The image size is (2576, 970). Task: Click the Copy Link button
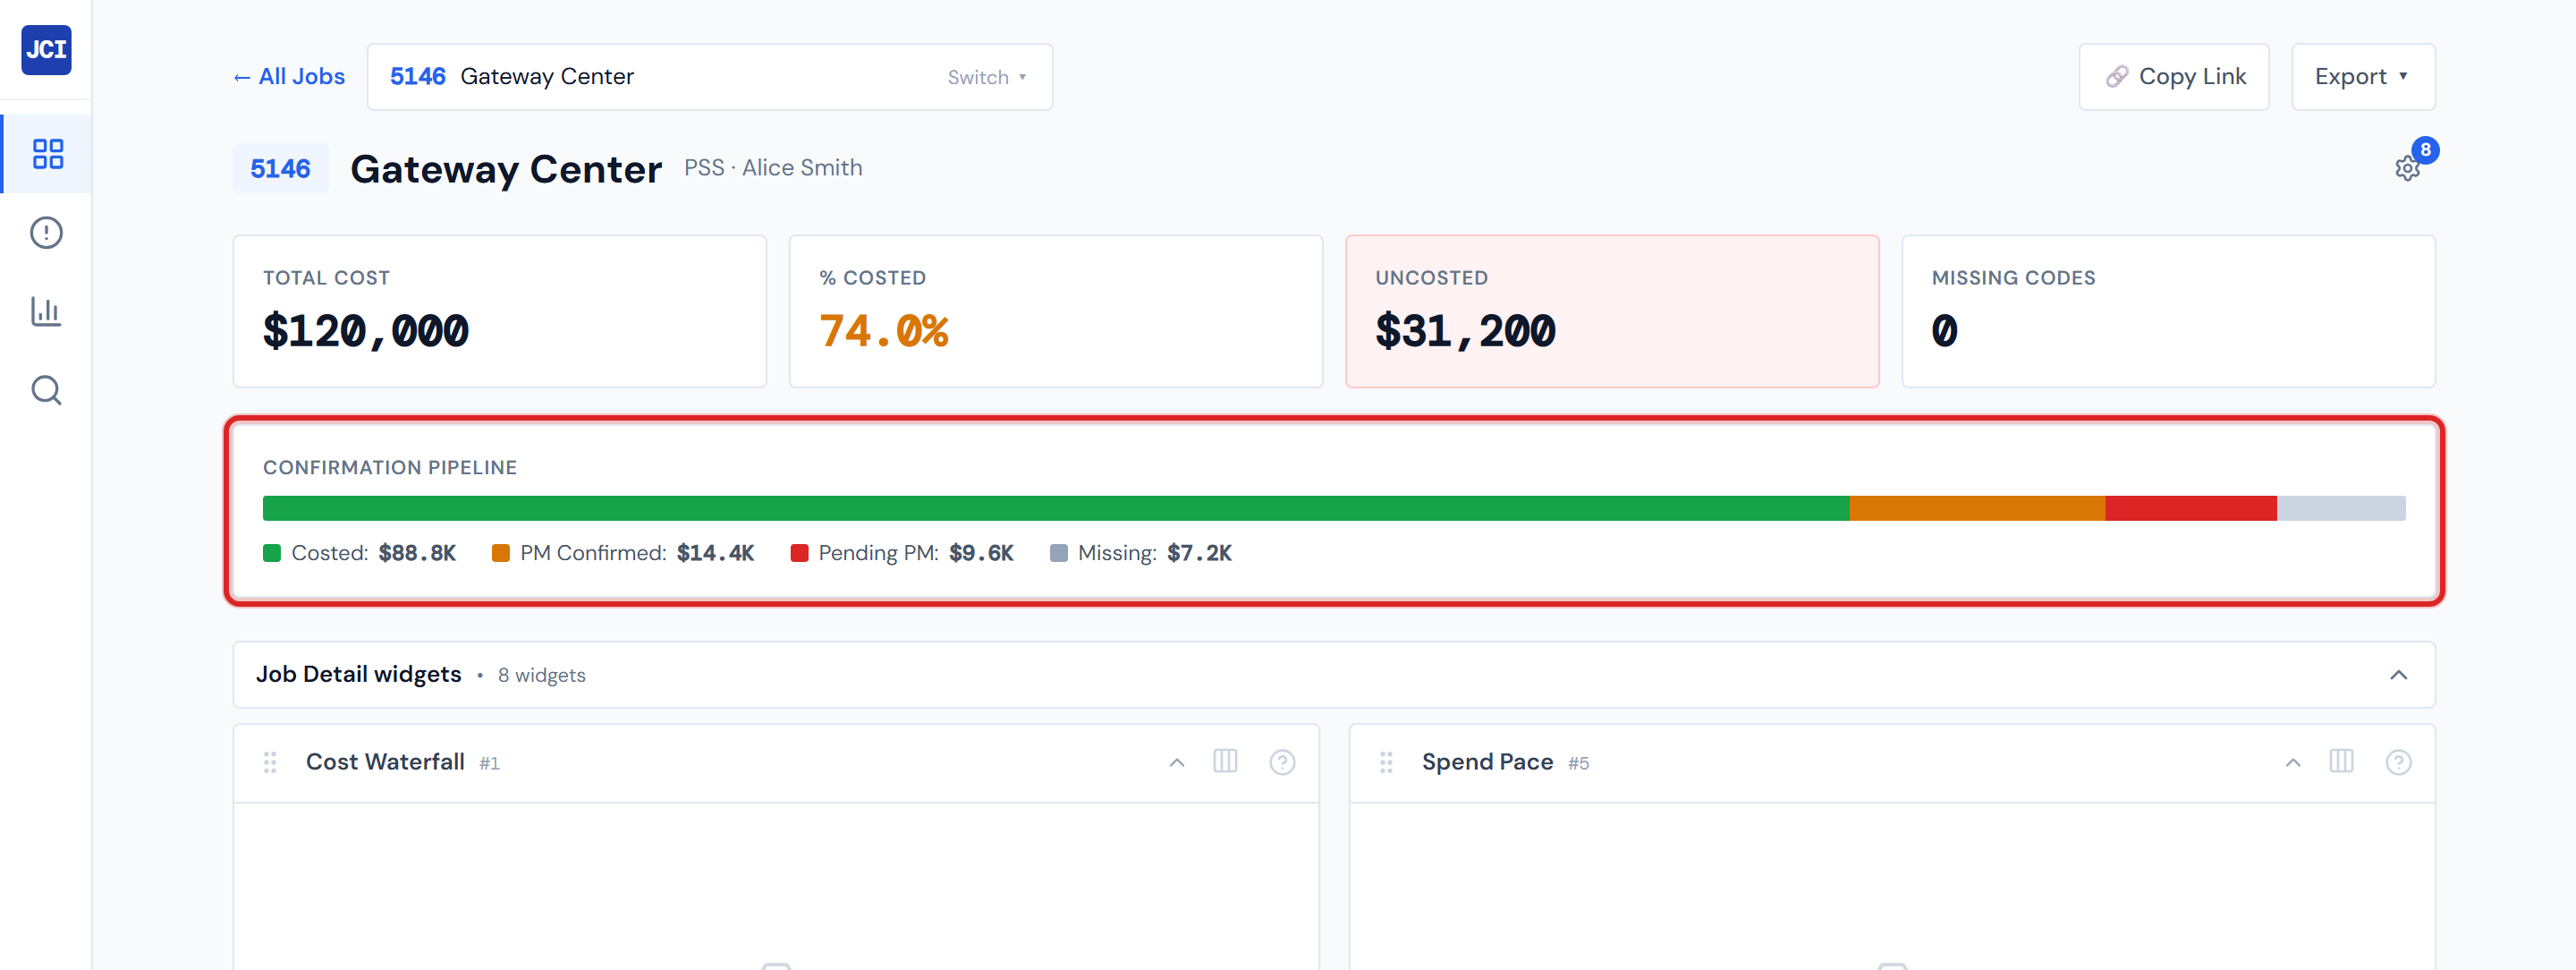click(x=2173, y=76)
